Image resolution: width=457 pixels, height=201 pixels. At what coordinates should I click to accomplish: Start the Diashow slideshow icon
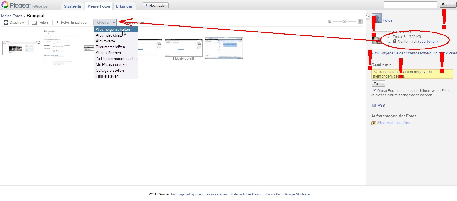pos(6,23)
